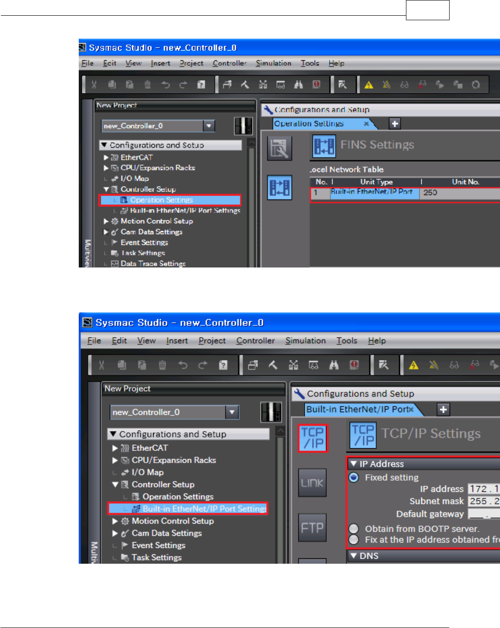500x628 pixels.
Task: Click the Delete trash icon in the TCP/IP Settings window toolbar
Action: pyautogui.click(x=162, y=365)
